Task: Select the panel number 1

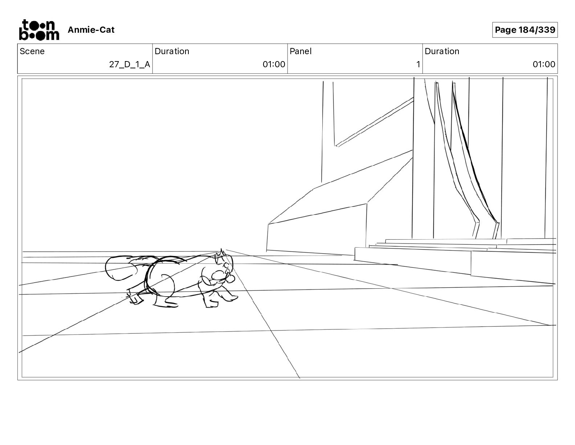Action: [418, 64]
